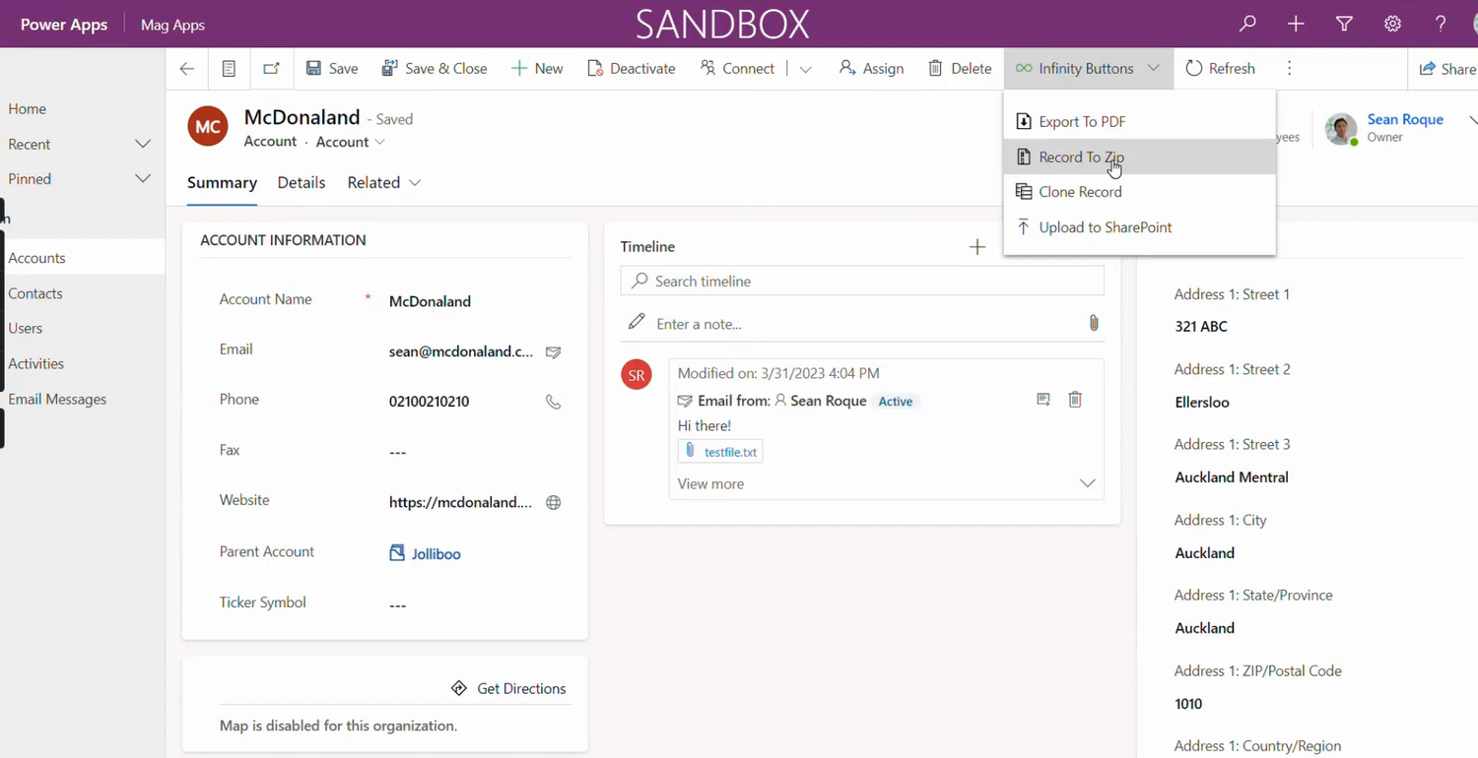
Task: Click Get Directions
Action: [x=508, y=689]
